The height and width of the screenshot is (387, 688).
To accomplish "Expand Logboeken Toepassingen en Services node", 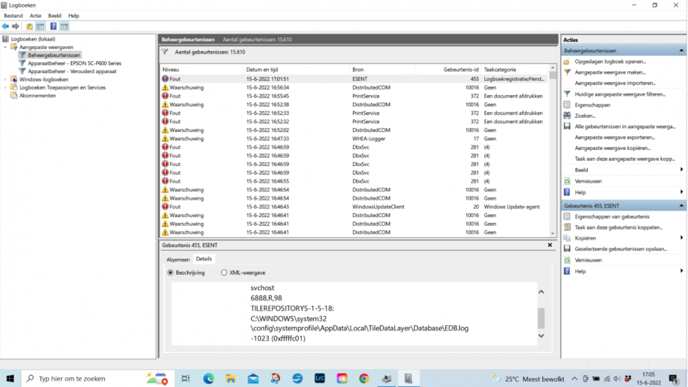I will (6, 87).
